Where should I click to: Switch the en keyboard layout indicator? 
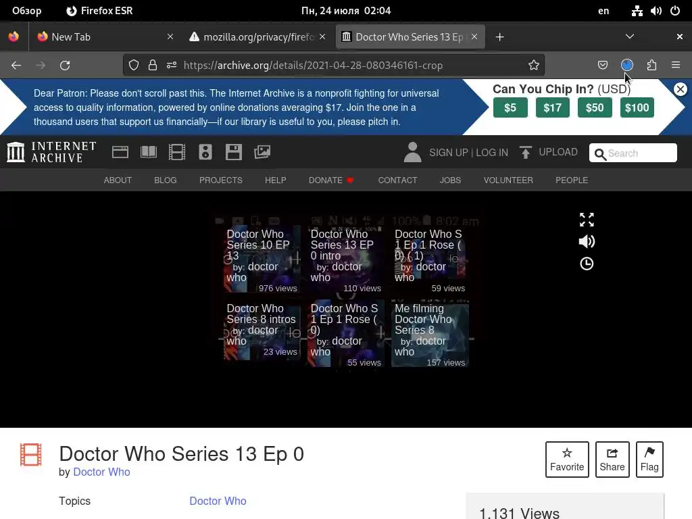point(603,11)
